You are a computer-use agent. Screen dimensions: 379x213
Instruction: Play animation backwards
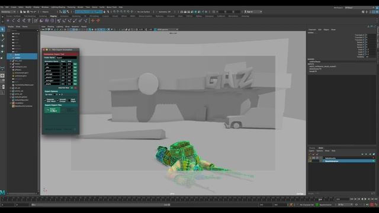click(x=362, y=199)
